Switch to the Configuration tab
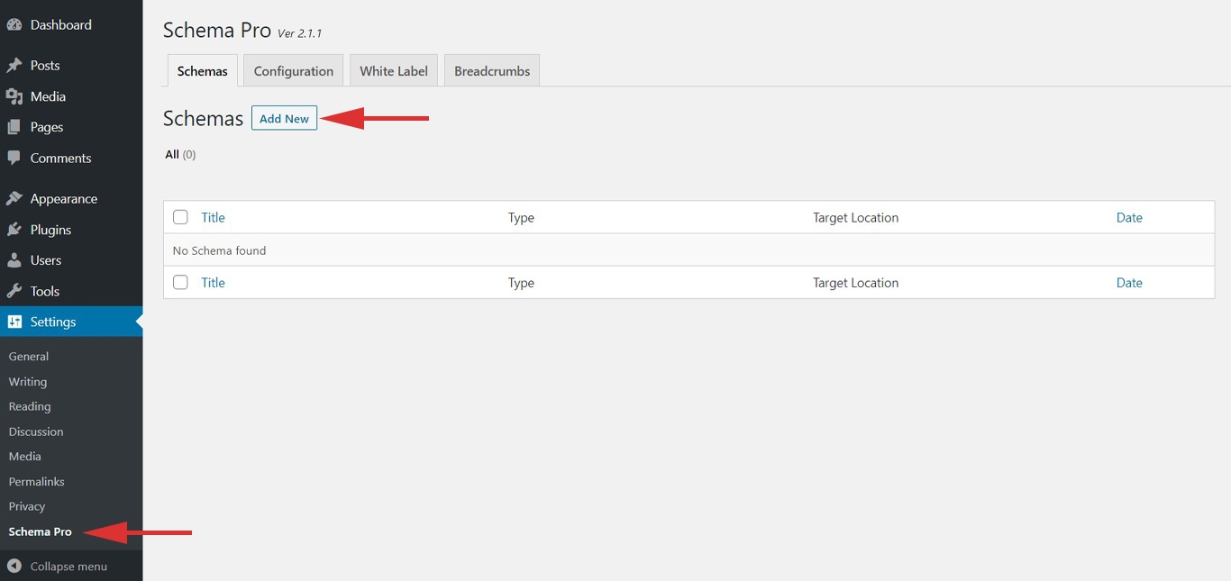Screen dimensions: 1231x581 point(293,69)
